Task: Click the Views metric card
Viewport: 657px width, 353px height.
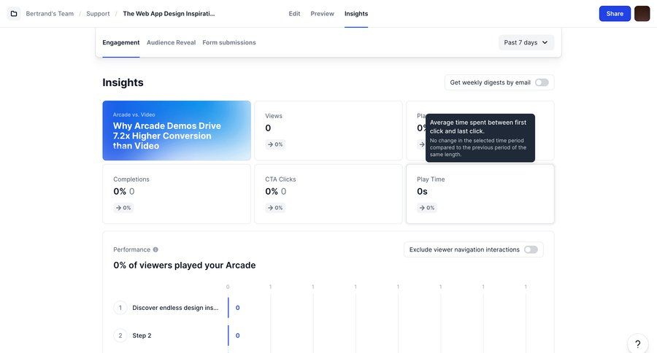Action: tap(328, 131)
